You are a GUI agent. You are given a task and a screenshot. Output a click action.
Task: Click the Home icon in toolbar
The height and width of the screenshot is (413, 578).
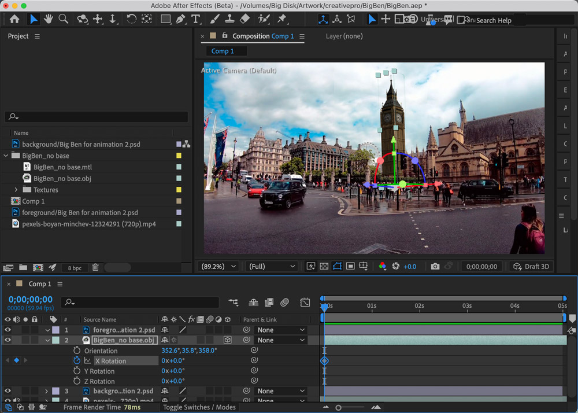(14, 19)
